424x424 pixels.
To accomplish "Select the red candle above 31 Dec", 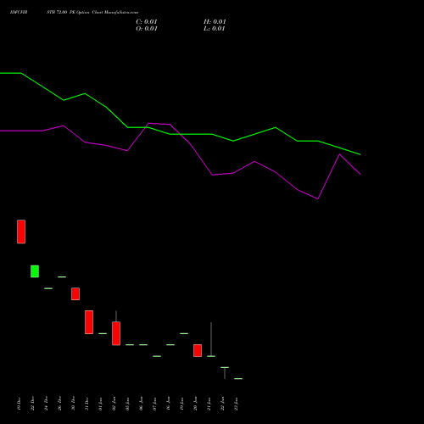I will pos(89,322).
